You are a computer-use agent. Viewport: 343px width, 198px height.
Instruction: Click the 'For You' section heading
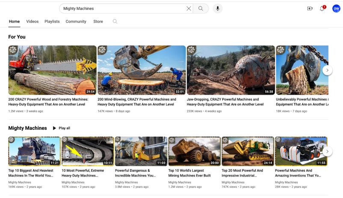tap(17, 37)
